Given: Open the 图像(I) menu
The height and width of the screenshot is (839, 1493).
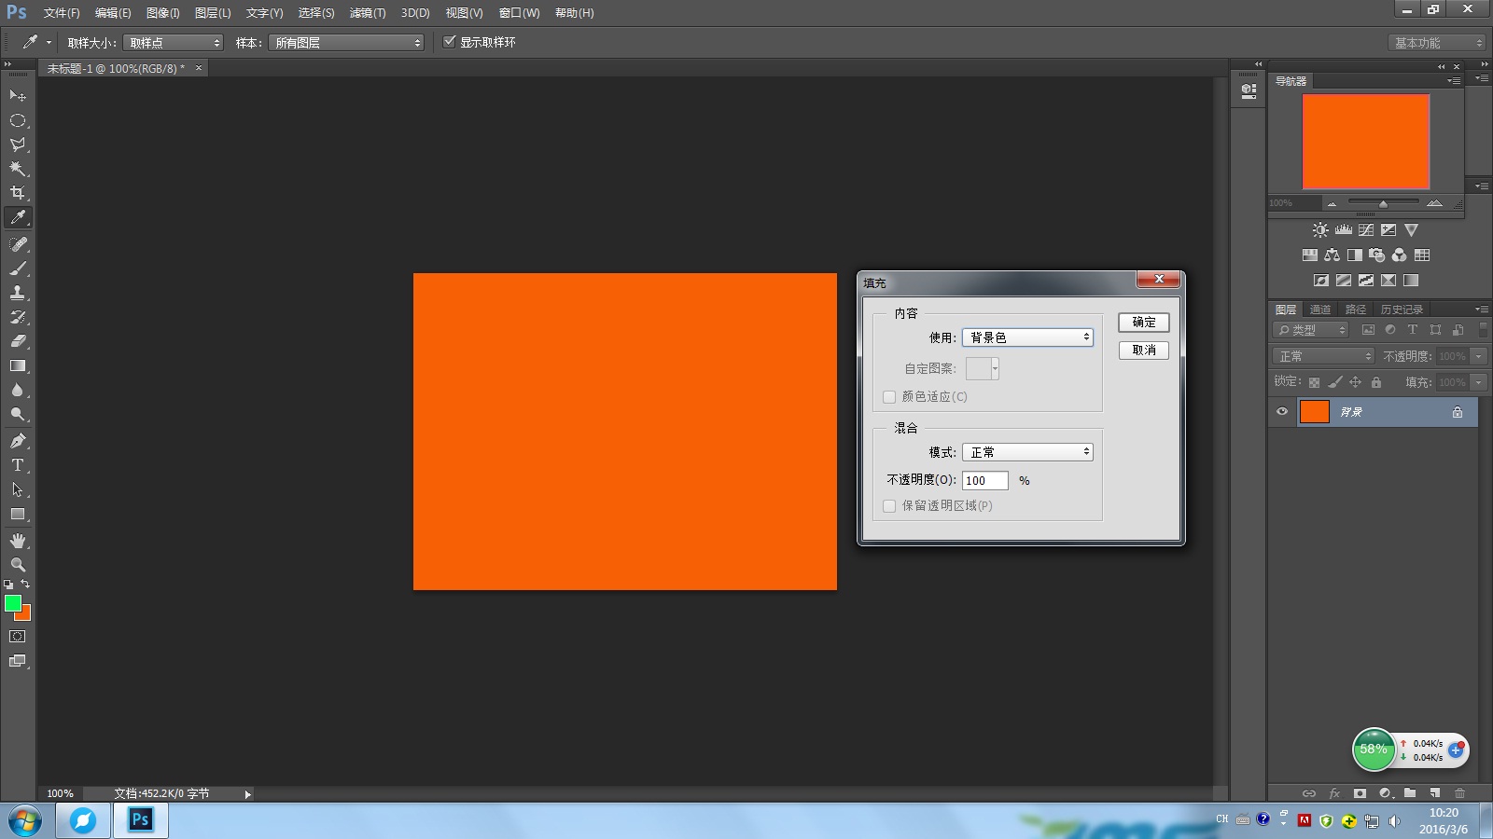Looking at the screenshot, I should click(x=162, y=13).
